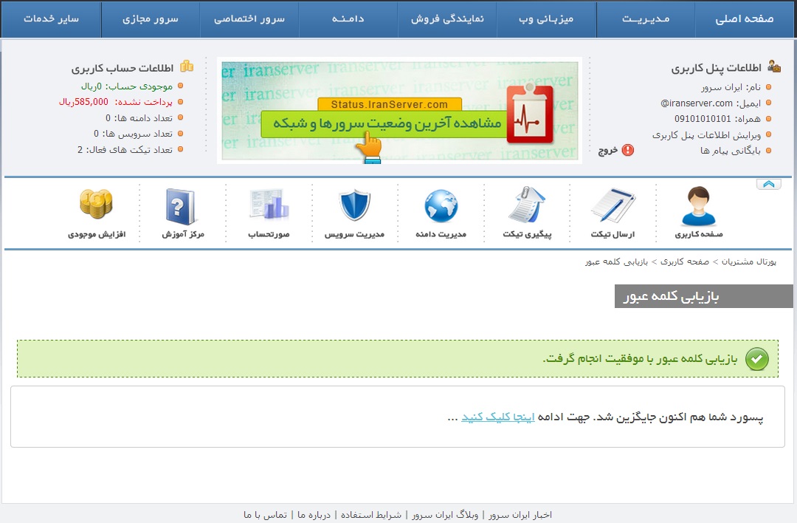The width and height of the screenshot is (797, 523).
Task: Open the مدیریت menu item
Action: [x=646, y=18]
